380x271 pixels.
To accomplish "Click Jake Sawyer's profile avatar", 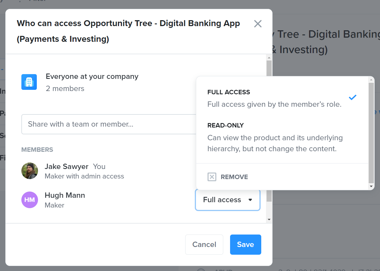I will click(30, 171).
